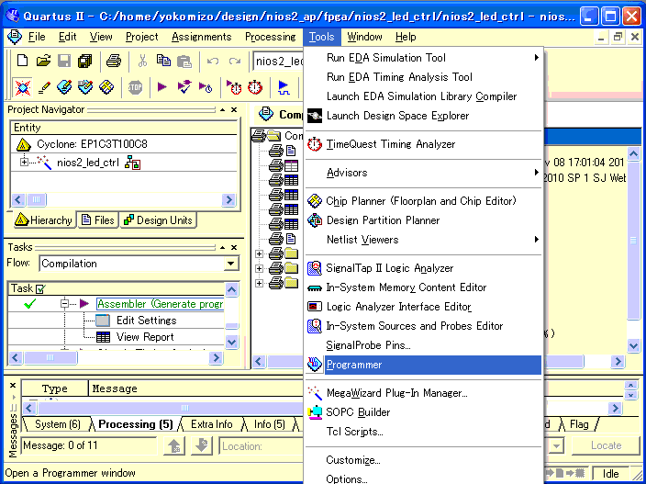
Task: Click the messages horizontal scrollbar thumb
Action: click(x=184, y=408)
